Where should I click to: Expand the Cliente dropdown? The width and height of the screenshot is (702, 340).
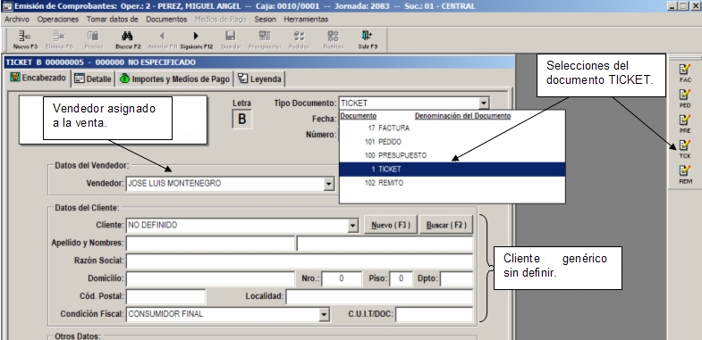click(x=353, y=225)
